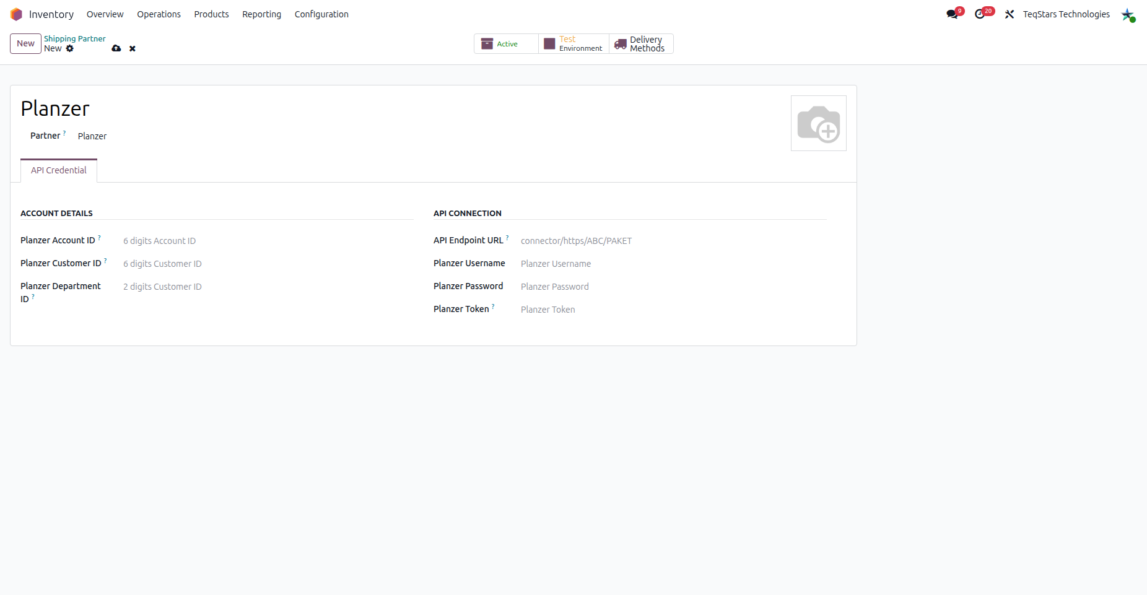Screen dimensions: 1147x595
Task: Open the Products menu
Action: coord(211,14)
